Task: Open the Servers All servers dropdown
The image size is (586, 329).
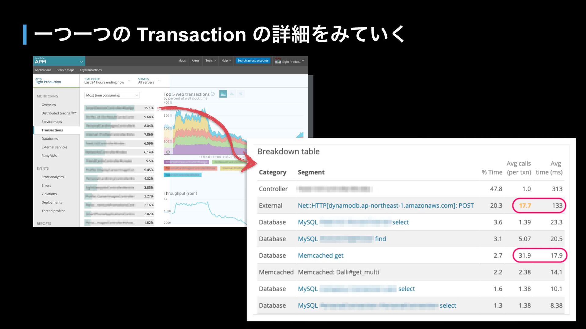Action: [149, 81]
